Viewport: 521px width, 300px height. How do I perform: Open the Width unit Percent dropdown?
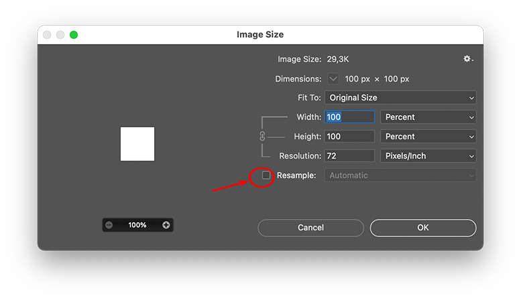[428, 117]
